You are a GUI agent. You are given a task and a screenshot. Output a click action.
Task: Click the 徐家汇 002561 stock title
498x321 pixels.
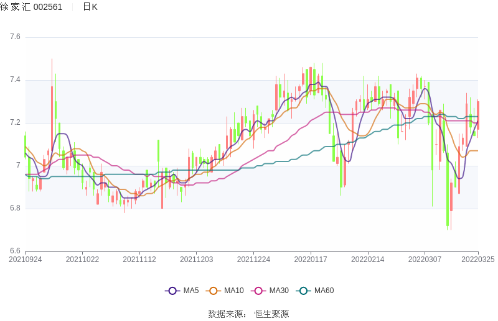[x=31, y=7]
